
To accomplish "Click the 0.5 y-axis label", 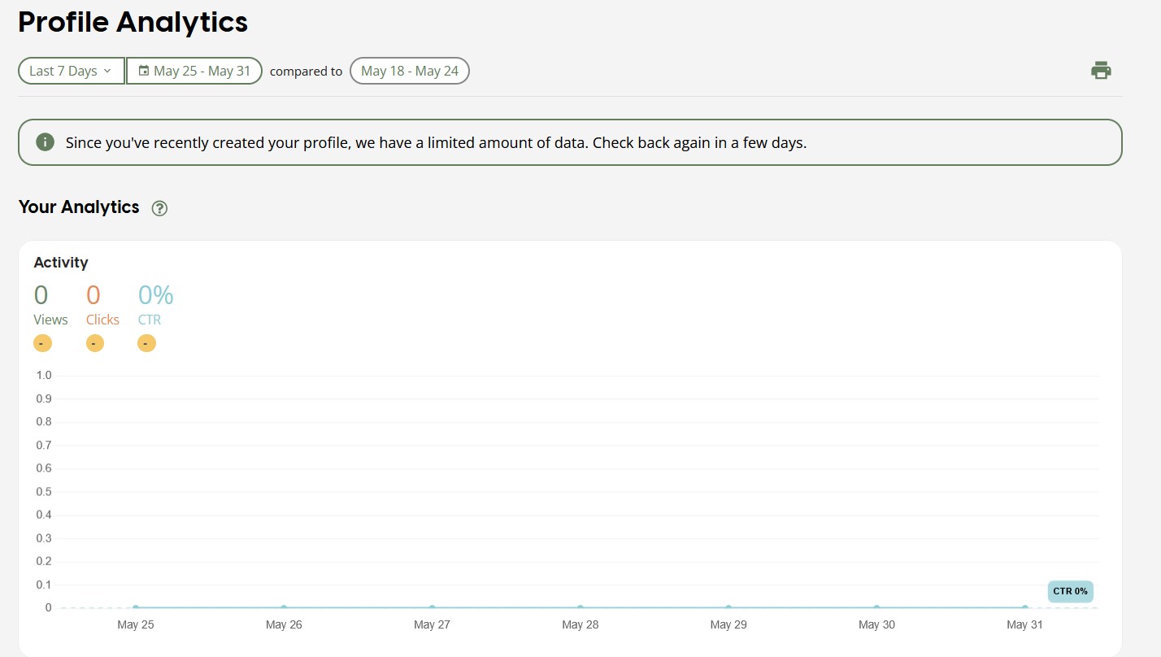I will coord(43,491).
